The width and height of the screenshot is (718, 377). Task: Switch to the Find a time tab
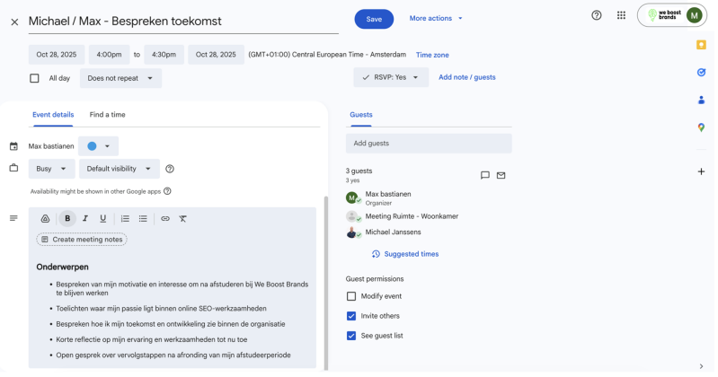pos(107,115)
